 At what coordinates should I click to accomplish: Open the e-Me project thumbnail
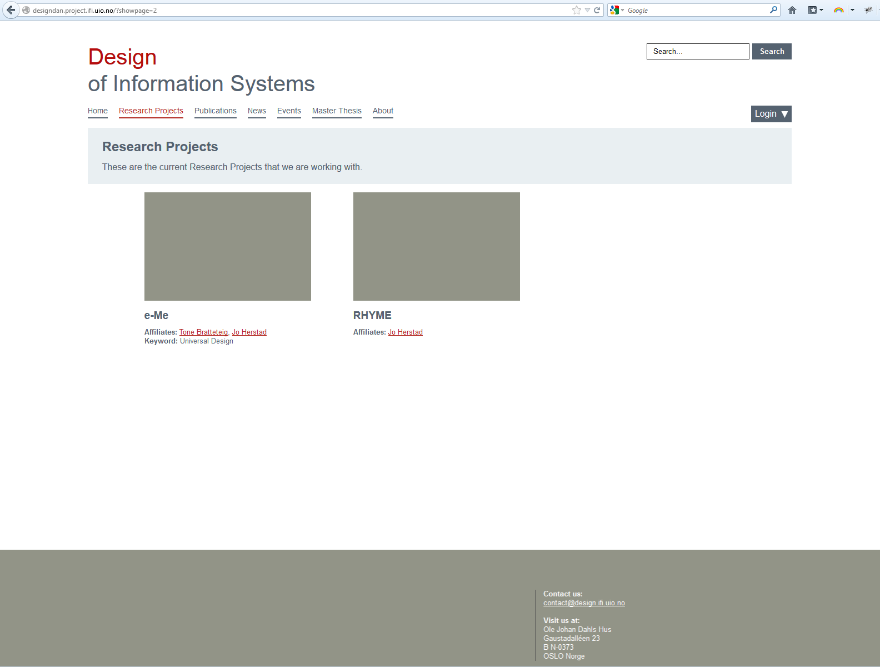(228, 246)
